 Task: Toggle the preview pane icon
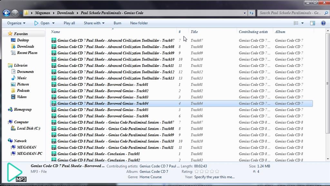(x=313, y=23)
